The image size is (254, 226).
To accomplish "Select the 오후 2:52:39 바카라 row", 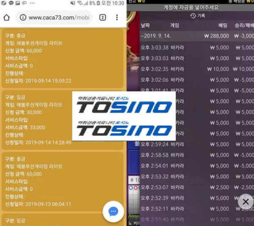I will 197,198.
